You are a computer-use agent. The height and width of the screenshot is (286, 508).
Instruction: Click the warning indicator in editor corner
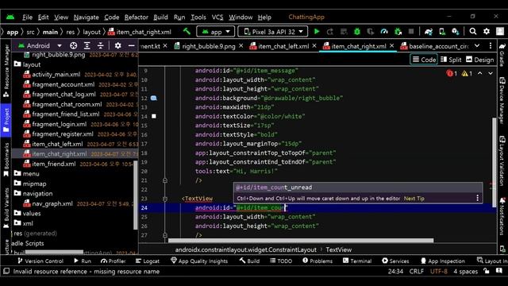tap(467, 74)
